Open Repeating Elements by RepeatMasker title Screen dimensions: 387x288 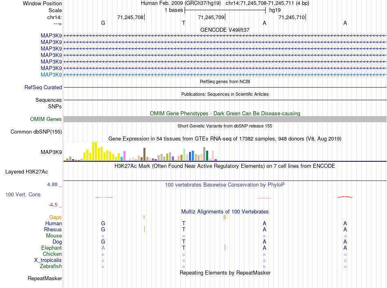coord(225,273)
